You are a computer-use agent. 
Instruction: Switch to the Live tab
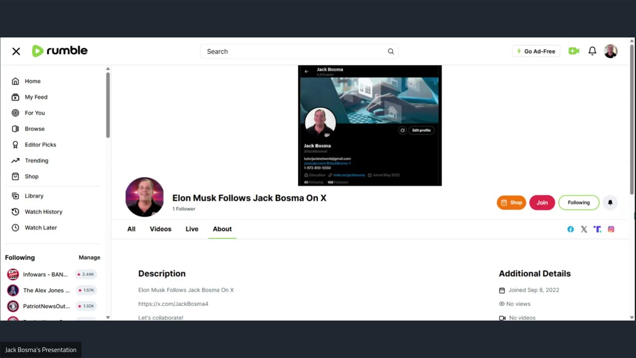192,229
